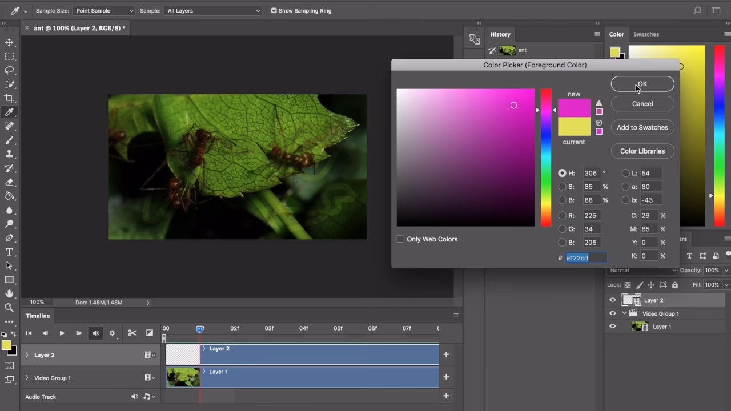Switch to the Swatches tab
The width and height of the screenshot is (731, 411).
click(646, 34)
